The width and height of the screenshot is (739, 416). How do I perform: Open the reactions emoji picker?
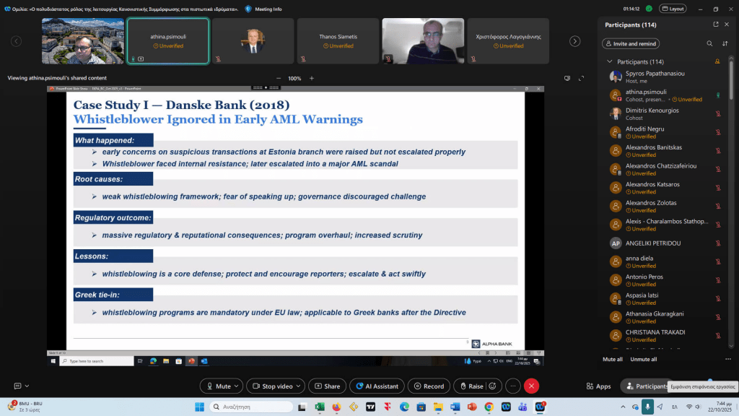493,386
